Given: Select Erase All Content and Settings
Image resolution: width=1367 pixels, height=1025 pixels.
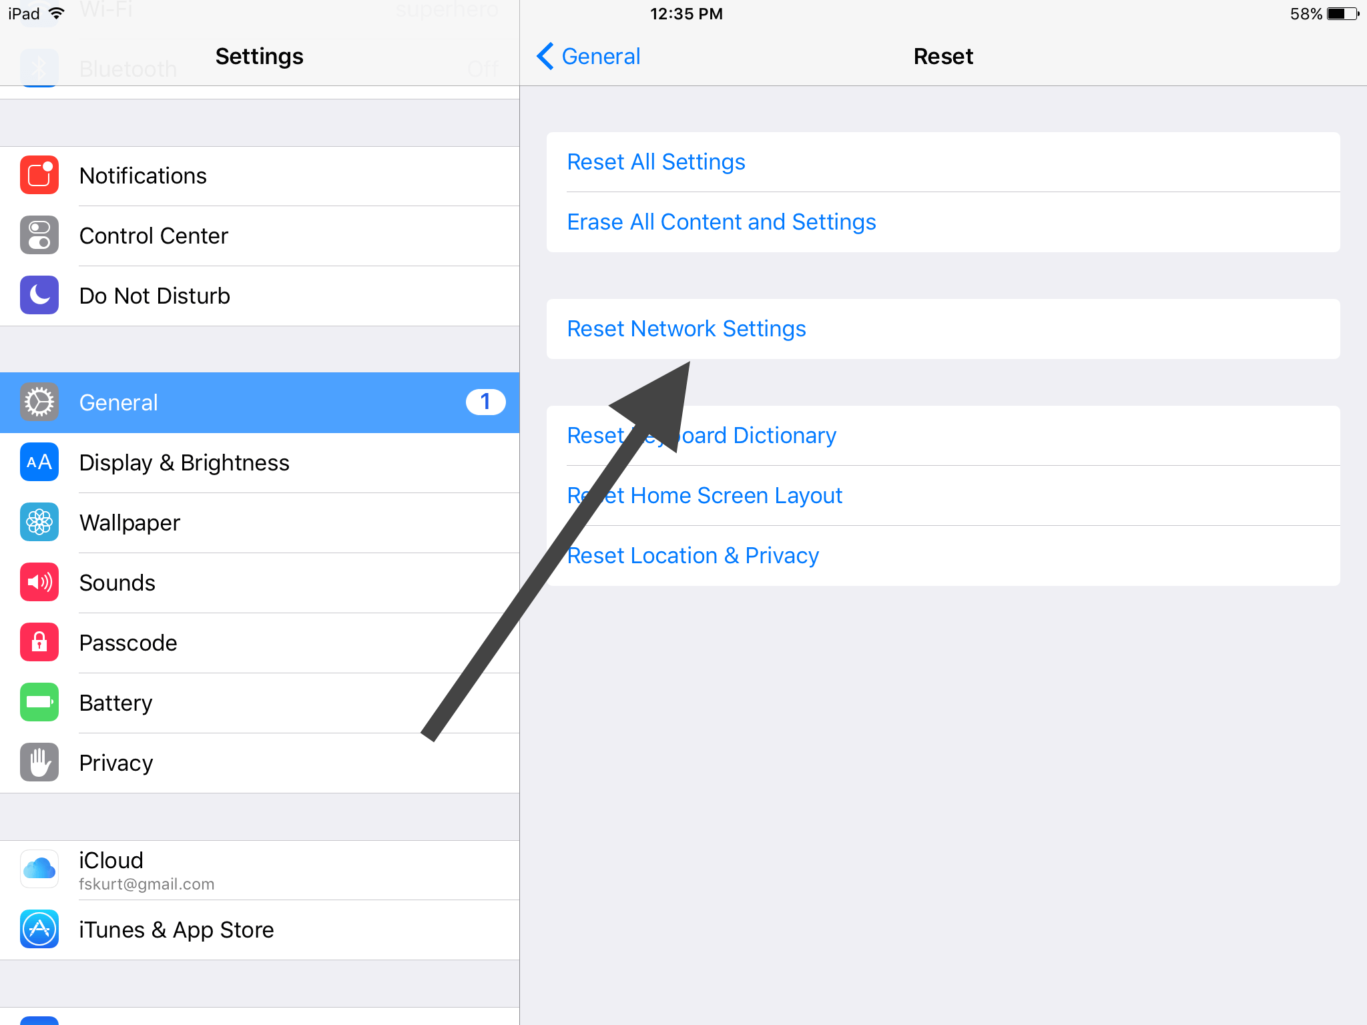Looking at the screenshot, I should click(722, 221).
